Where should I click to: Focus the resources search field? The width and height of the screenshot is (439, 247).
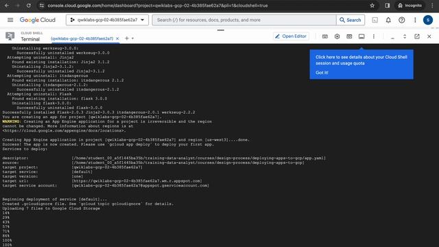(x=244, y=20)
